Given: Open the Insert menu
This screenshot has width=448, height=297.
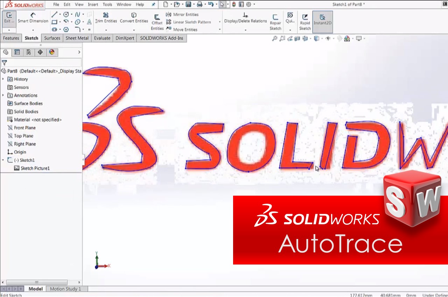Looking at the screenshot, I should (93, 5).
